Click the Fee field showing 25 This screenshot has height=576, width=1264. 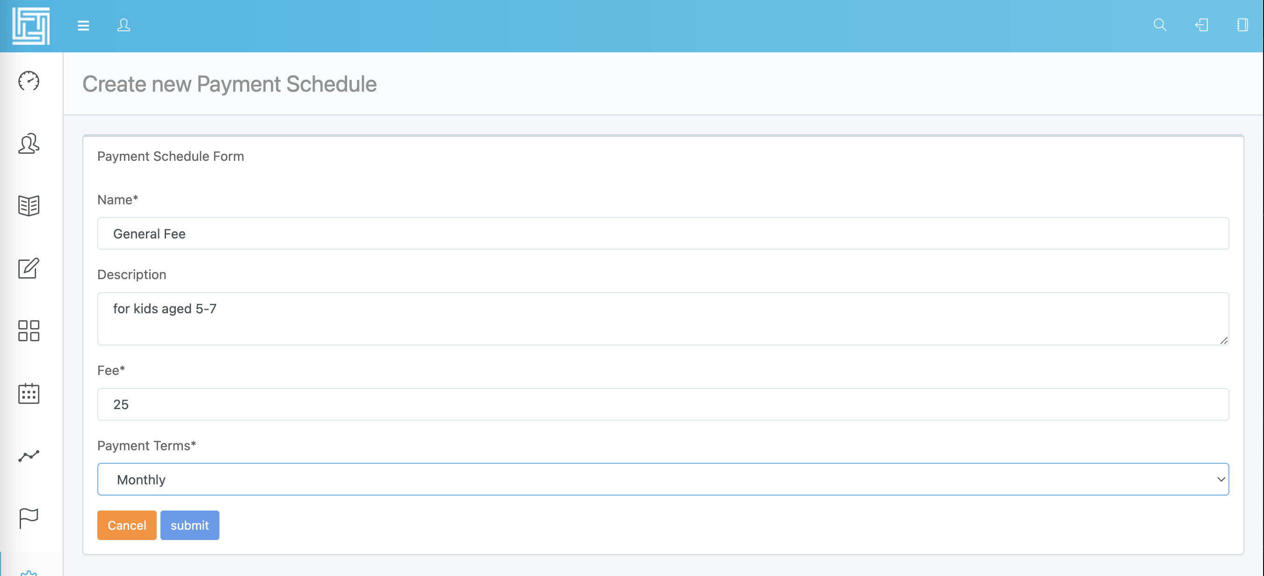coord(663,404)
